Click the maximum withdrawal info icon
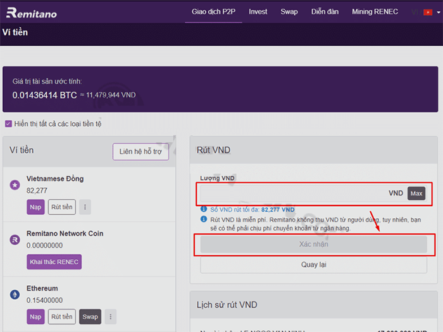443x332 pixels. coord(203,209)
